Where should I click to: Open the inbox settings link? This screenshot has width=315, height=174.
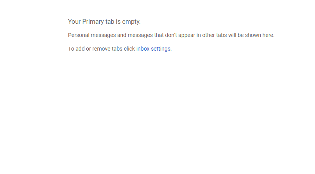click(153, 49)
